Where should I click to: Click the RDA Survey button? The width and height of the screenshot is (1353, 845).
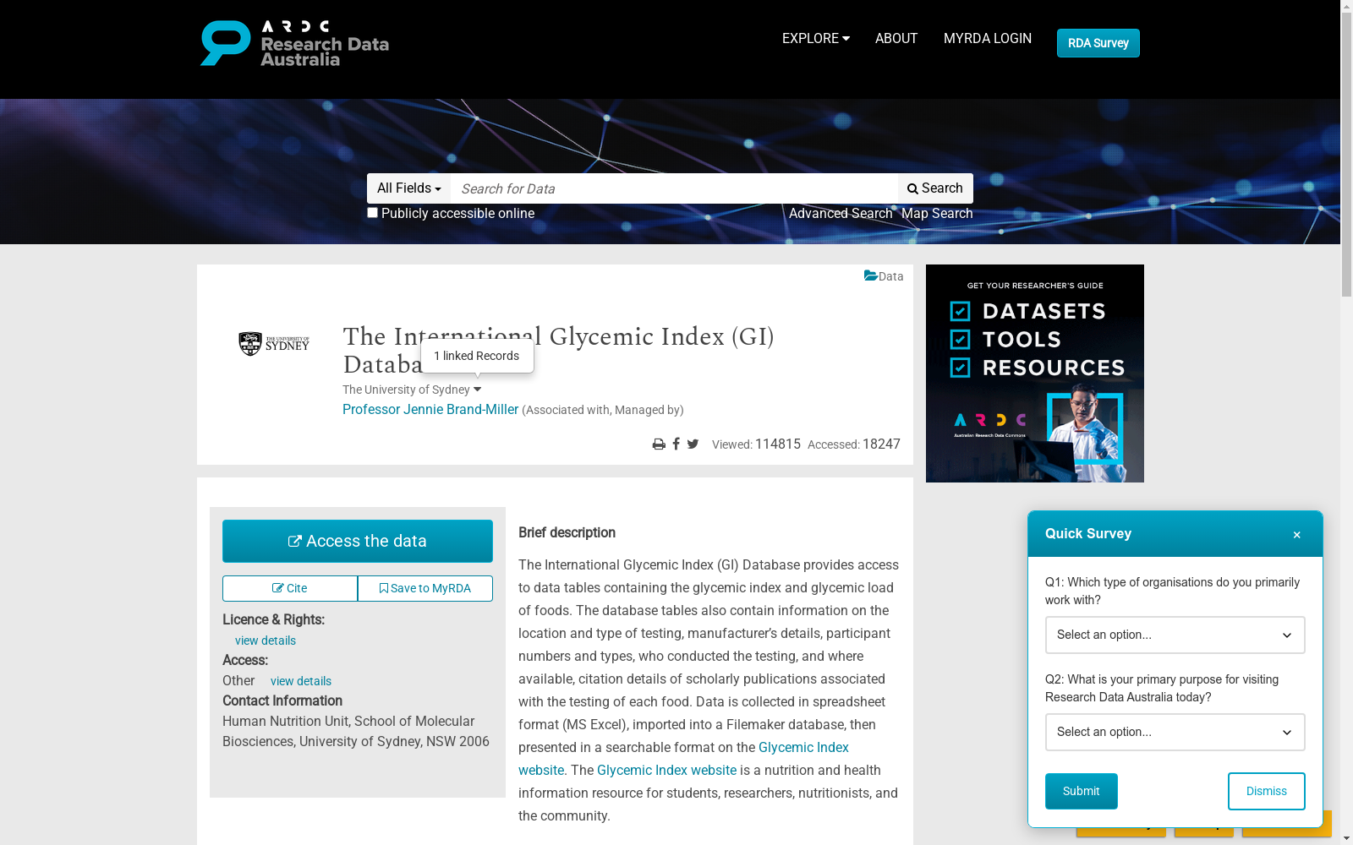point(1098,43)
